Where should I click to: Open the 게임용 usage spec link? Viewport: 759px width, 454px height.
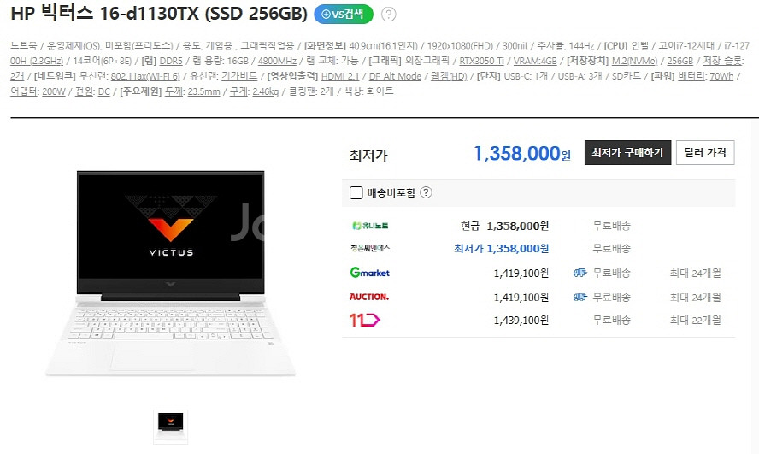(x=220, y=46)
